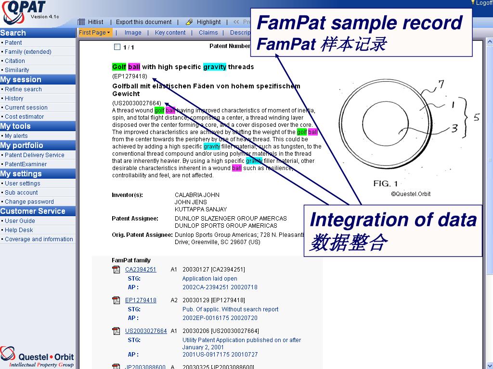
Task: Open Coverage and information link
Action: (x=39, y=239)
